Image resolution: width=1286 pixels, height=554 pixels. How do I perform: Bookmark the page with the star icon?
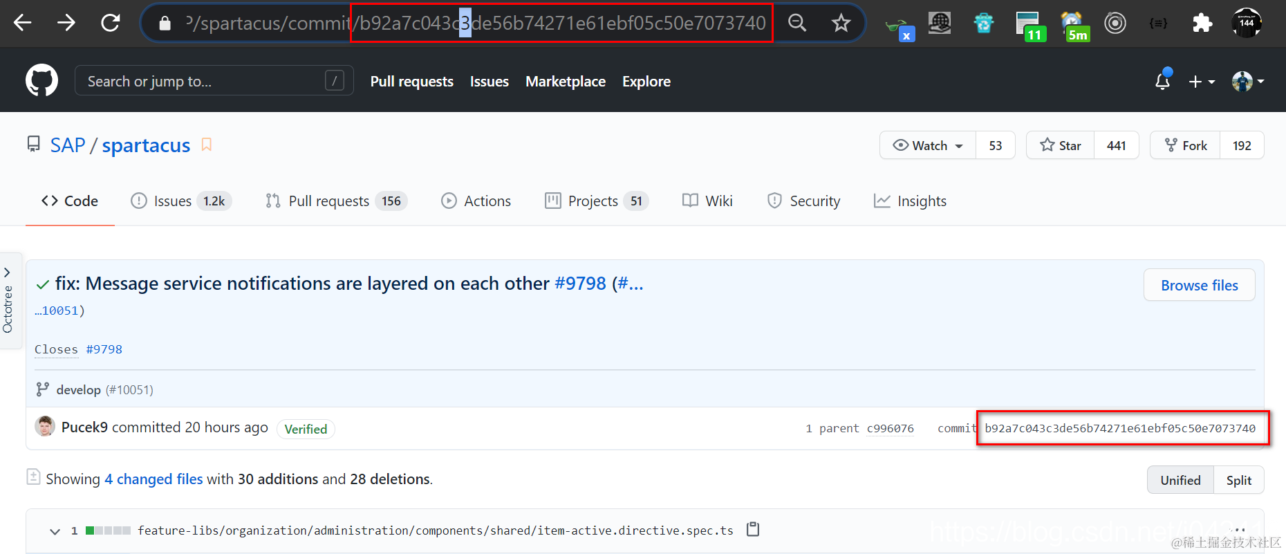tap(841, 23)
